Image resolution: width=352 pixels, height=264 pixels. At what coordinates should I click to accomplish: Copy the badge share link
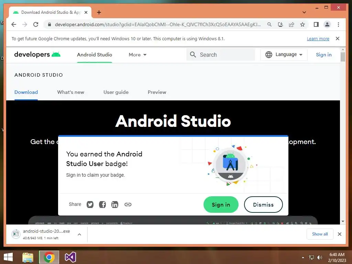[128, 205]
